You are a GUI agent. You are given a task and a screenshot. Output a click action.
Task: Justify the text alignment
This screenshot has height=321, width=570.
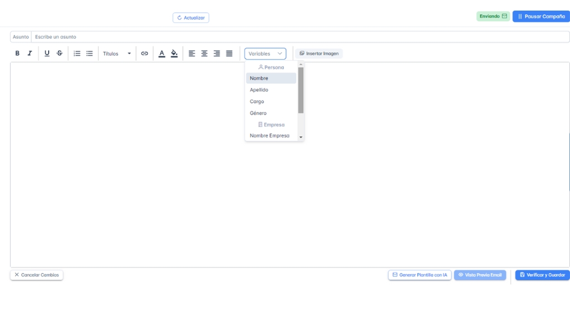coord(229,53)
